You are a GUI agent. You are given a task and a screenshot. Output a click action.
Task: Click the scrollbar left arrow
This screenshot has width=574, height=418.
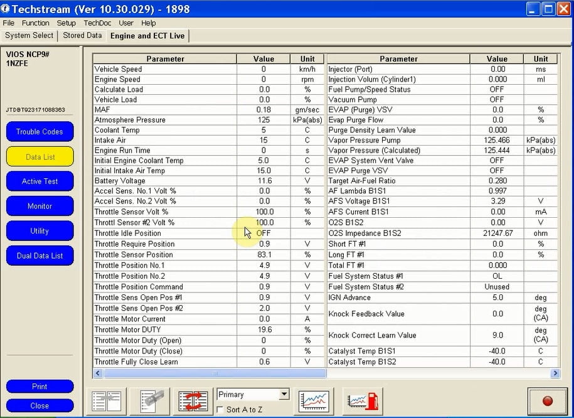tap(97, 373)
